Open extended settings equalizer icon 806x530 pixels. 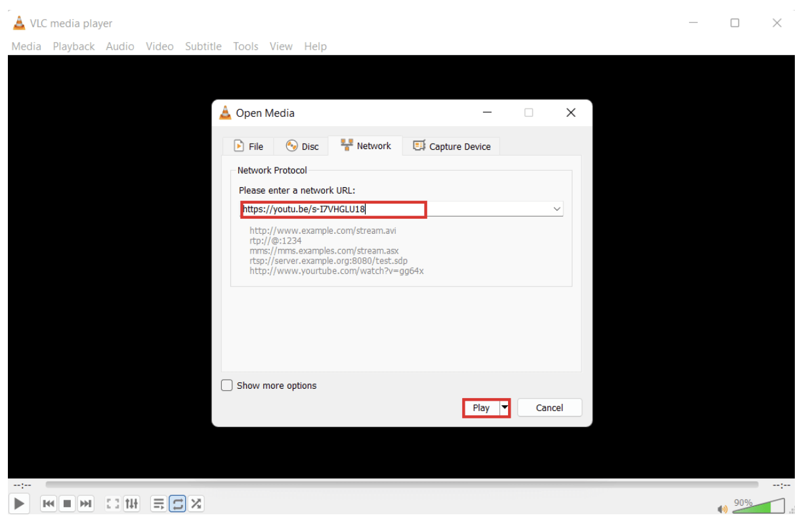132,504
